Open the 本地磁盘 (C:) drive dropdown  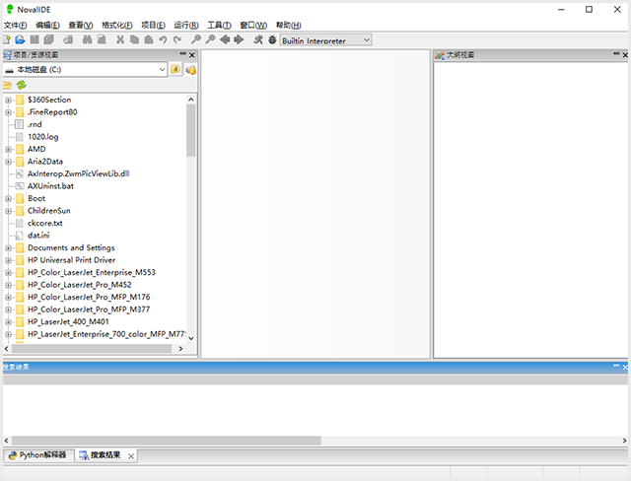(161, 70)
